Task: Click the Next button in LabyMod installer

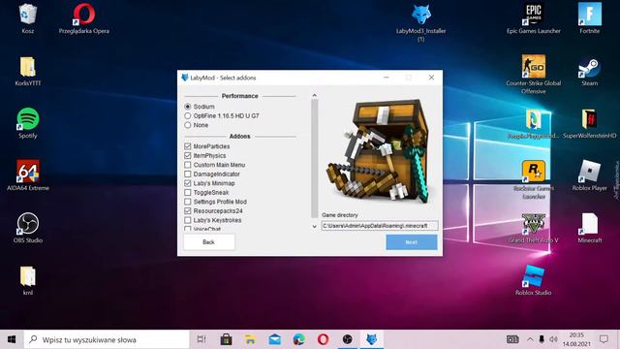Action: coord(411,242)
